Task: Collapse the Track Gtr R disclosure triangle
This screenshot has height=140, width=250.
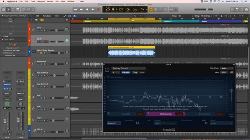Action: tap(2, 39)
